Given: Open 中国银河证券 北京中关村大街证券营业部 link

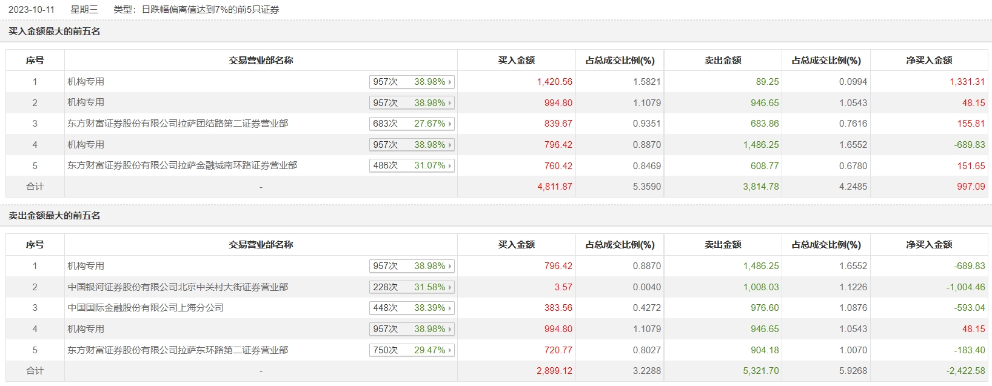Looking at the screenshot, I should [x=178, y=287].
